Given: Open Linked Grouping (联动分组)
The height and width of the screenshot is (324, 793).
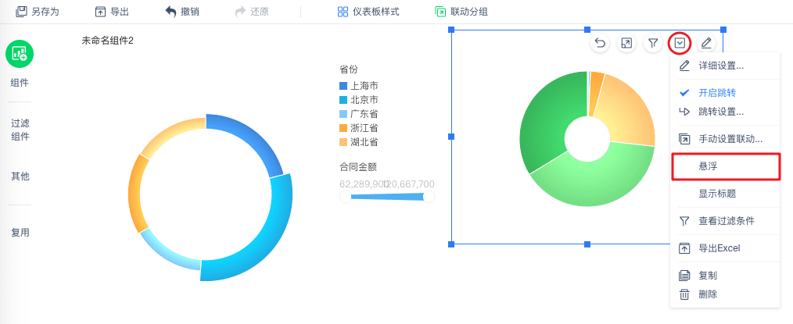Looking at the screenshot, I should (461, 12).
